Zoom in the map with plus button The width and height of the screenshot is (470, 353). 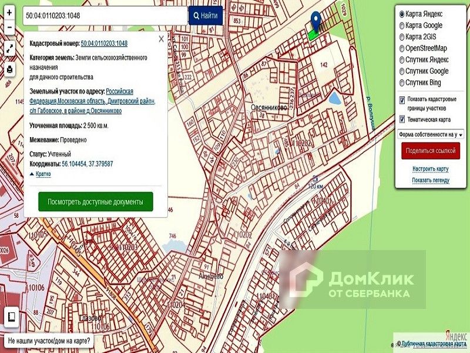pyautogui.click(x=9, y=12)
